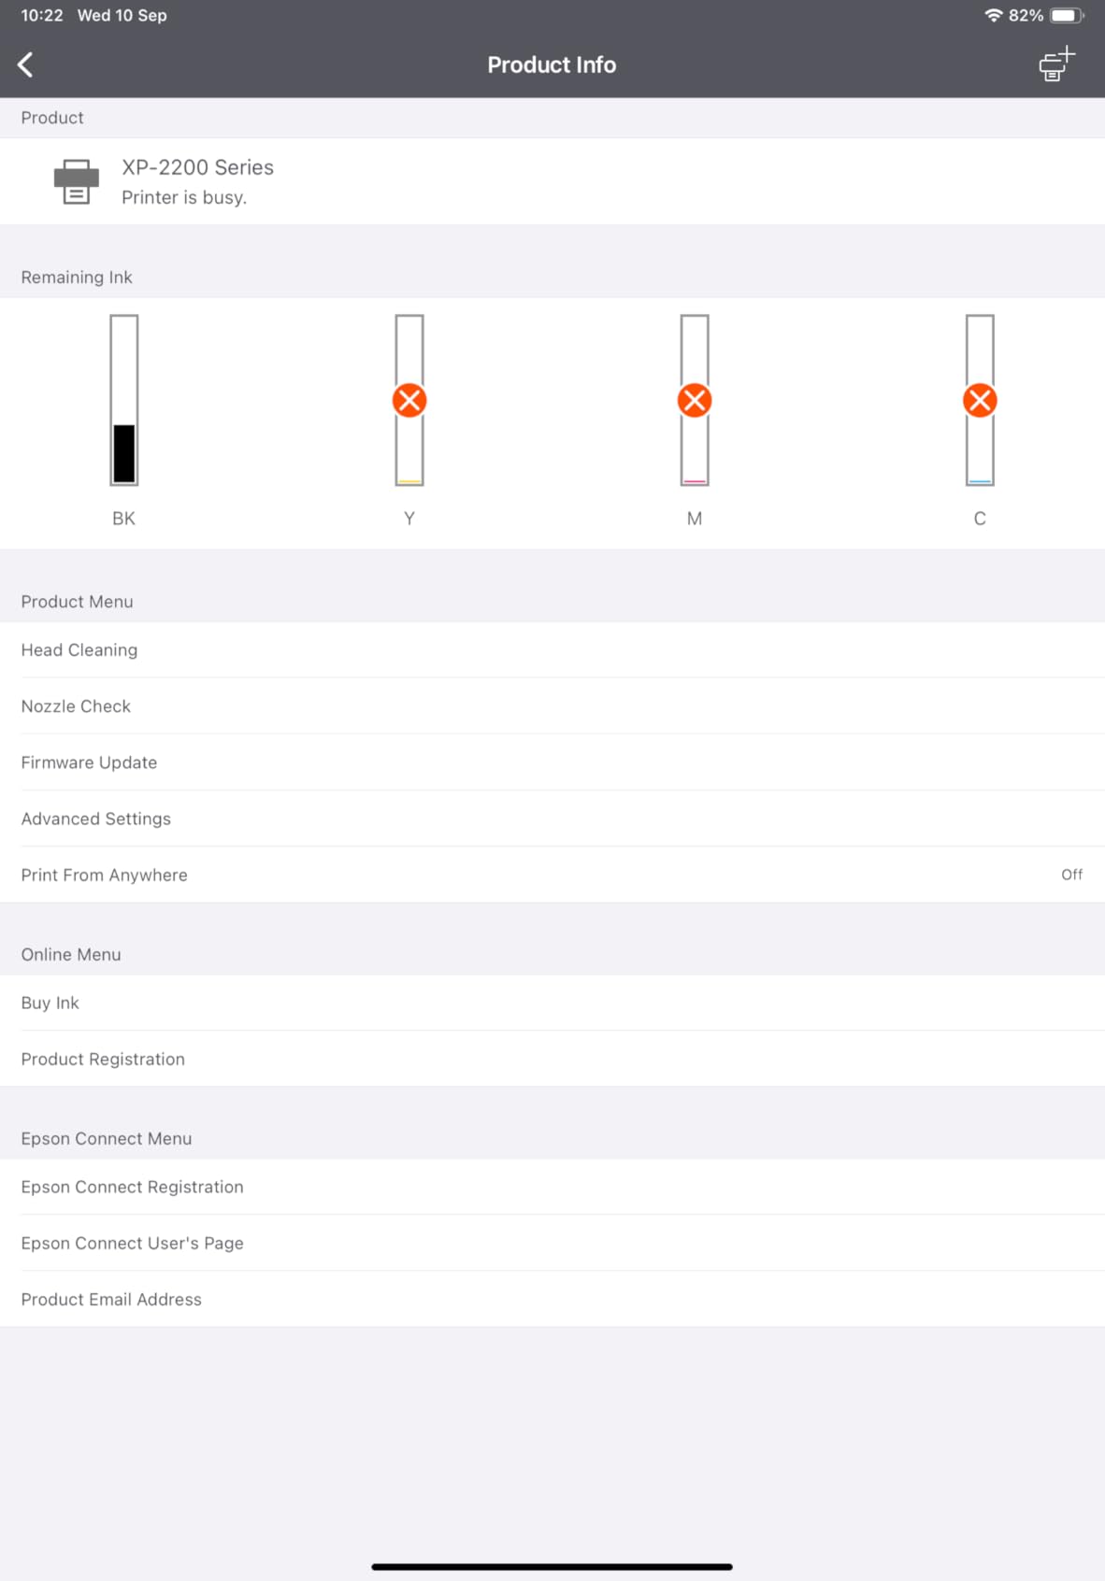Tap the black ink level bar

[124, 400]
